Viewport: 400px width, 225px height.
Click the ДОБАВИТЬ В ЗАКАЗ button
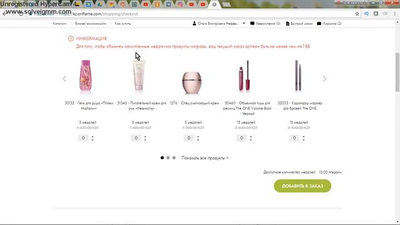tap(302, 186)
